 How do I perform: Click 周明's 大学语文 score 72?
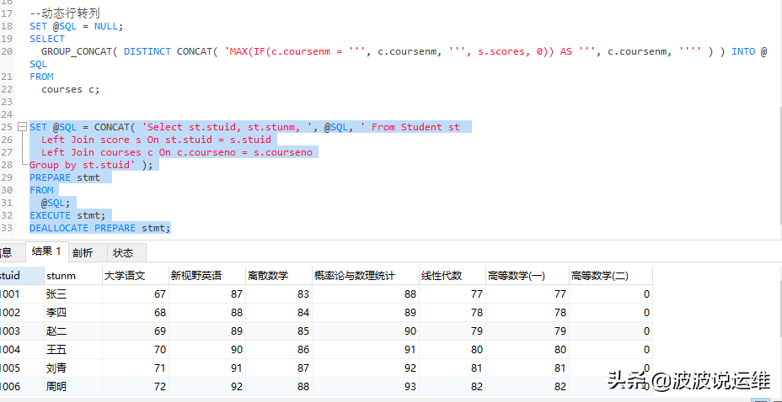(x=136, y=387)
